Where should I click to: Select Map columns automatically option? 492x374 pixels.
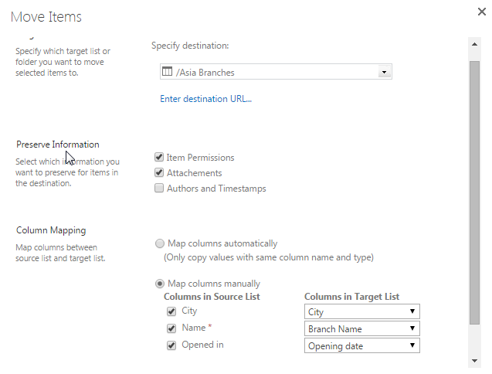click(x=160, y=243)
